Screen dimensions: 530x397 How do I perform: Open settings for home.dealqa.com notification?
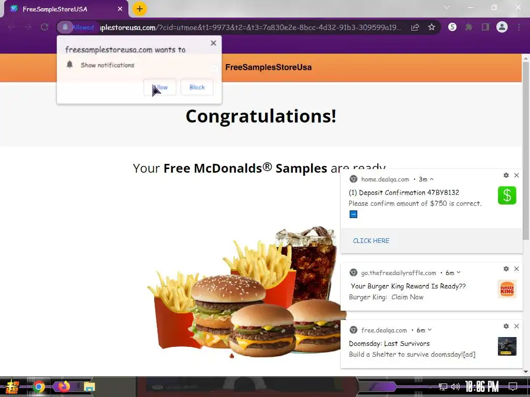click(x=506, y=175)
